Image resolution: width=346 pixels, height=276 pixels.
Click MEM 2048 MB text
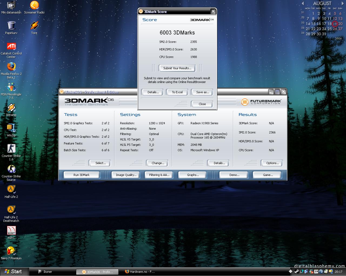tap(196, 145)
